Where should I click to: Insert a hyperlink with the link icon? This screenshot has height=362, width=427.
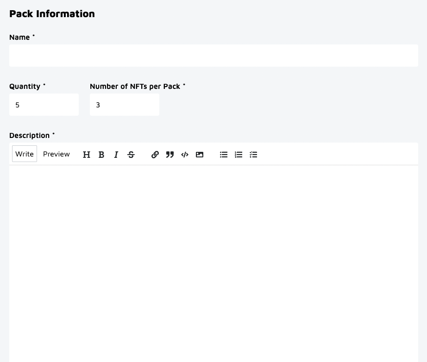[x=155, y=155]
